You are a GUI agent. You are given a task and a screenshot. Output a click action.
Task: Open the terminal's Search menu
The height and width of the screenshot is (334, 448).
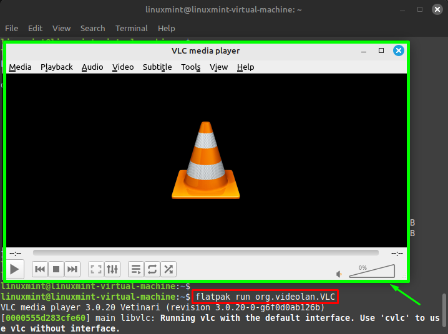(x=92, y=28)
